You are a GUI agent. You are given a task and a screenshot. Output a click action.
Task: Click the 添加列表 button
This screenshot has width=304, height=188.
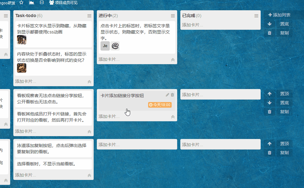pos(279,15)
